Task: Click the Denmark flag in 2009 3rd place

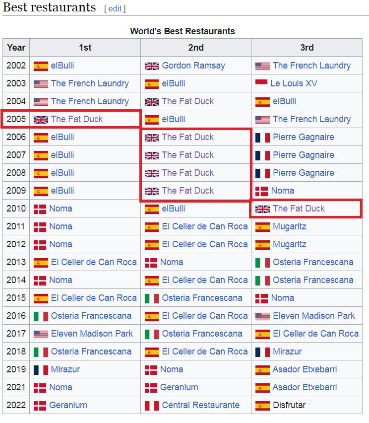Action: tap(261, 191)
